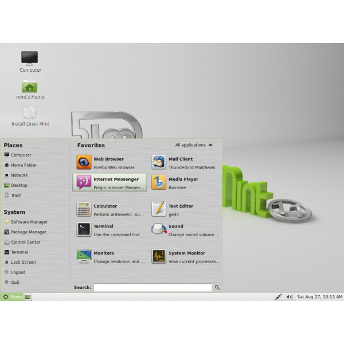Open Sound volume settings
344x344 pixels.
click(185, 230)
